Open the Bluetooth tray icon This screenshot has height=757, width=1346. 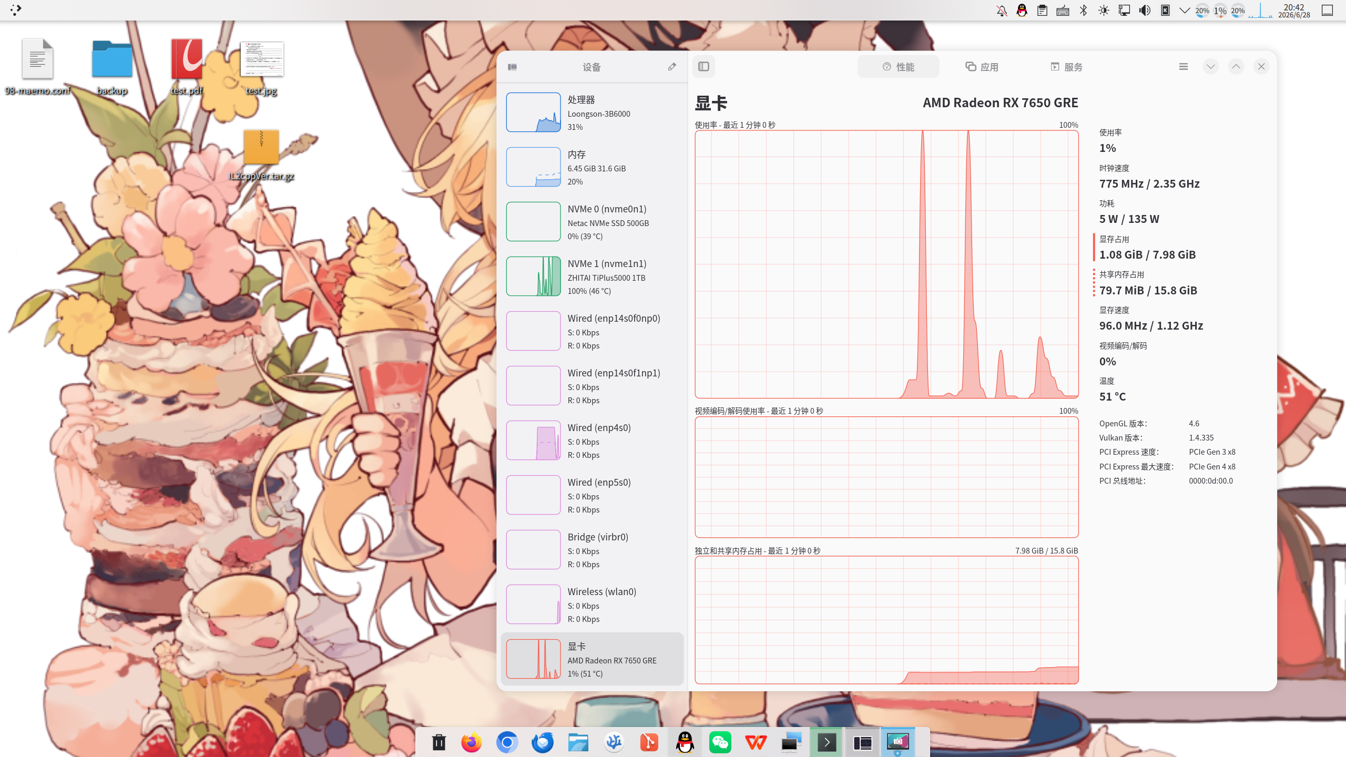1083,11
